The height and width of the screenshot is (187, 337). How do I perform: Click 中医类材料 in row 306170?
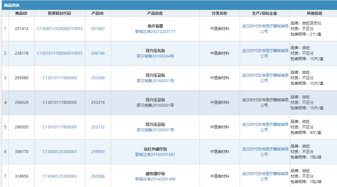click(x=220, y=152)
